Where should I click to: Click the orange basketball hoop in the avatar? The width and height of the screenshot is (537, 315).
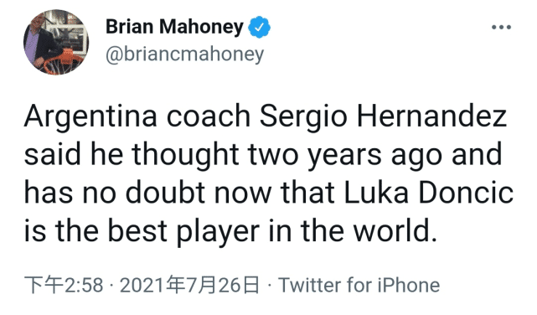point(62,63)
